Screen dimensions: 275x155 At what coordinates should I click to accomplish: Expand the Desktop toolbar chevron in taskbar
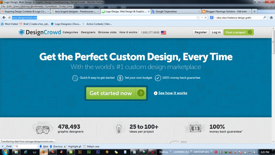(171, 151)
